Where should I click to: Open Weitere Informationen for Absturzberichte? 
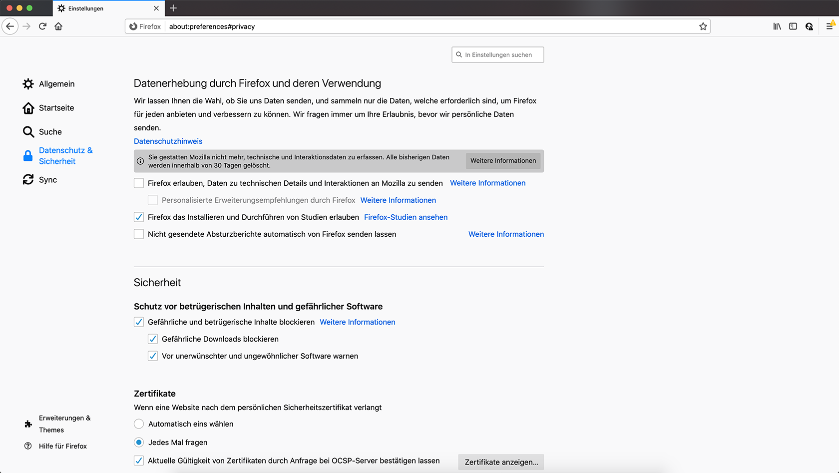point(506,234)
